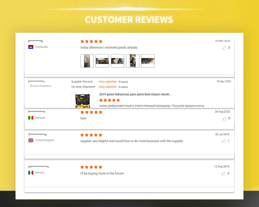Click the Senegal flag icon
Image resolution: width=259 pixels, height=207 pixels.
31,118
